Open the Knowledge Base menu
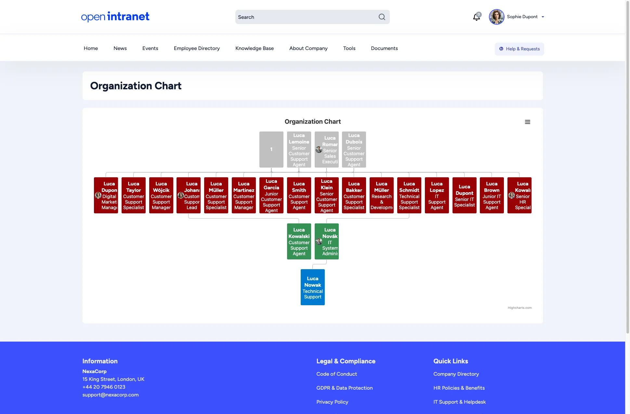 click(x=255, y=48)
